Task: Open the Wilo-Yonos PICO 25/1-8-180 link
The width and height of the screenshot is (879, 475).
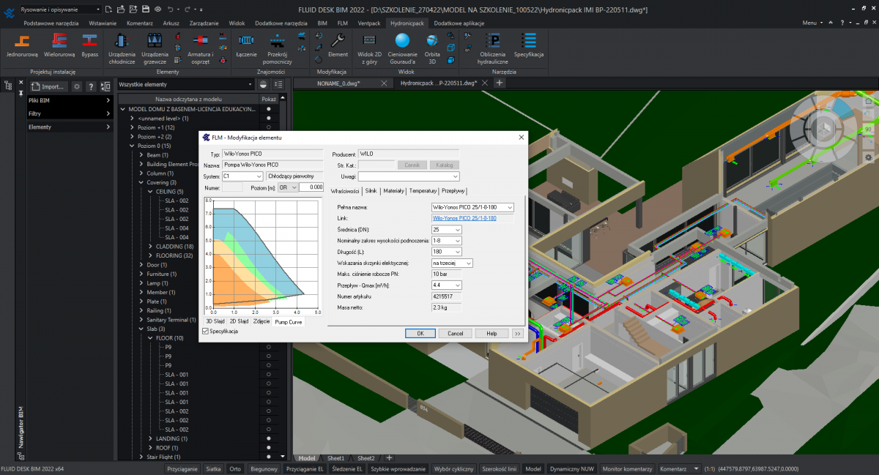Action: (x=464, y=219)
